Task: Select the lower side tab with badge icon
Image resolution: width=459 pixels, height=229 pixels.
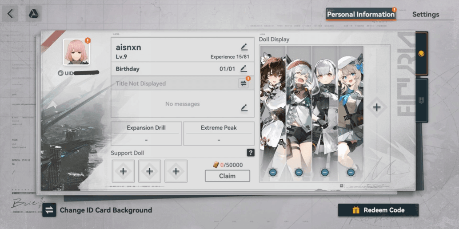Action: tap(422, 100)
